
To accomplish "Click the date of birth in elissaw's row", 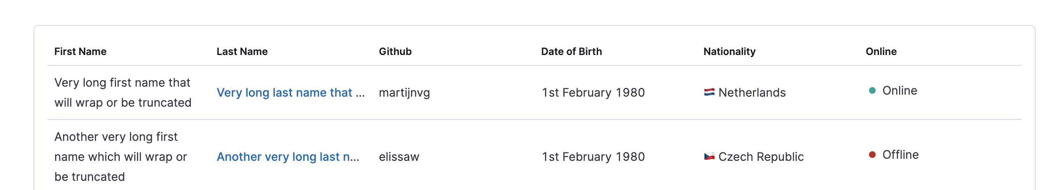I will (593, 157).
